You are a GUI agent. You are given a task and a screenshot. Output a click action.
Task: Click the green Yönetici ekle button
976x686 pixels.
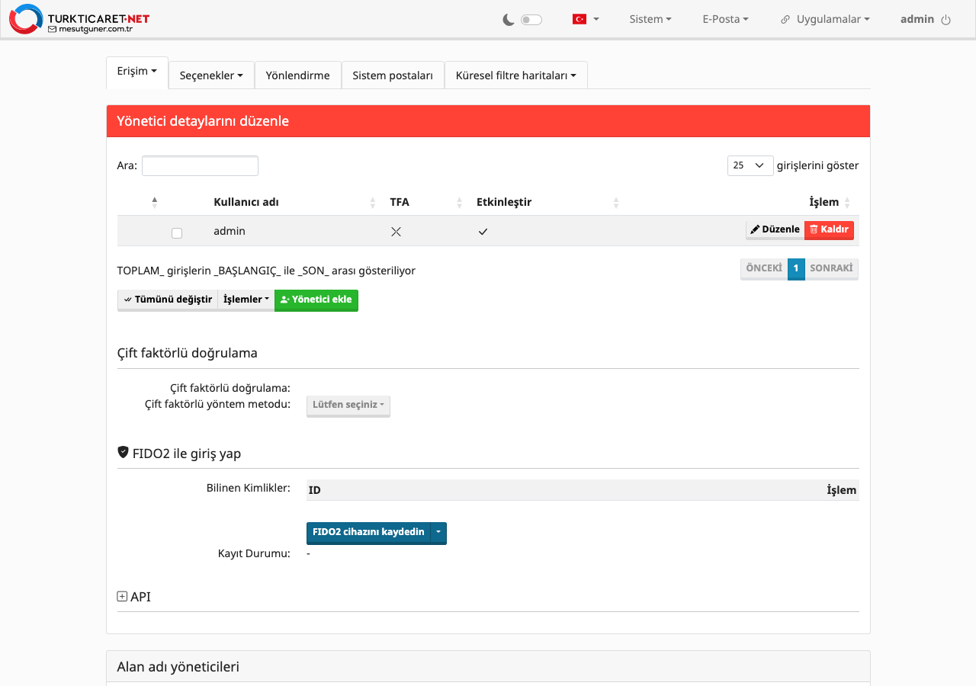click(x=316, y=300)
